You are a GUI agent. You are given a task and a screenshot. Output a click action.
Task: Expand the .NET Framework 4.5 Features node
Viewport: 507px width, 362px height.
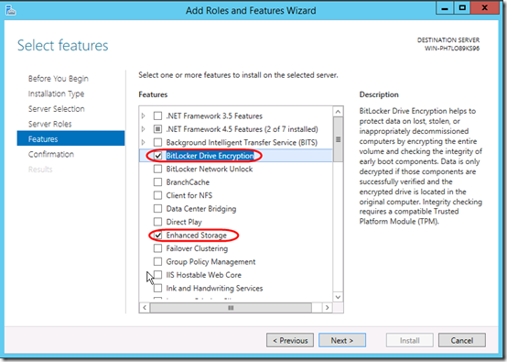pos(144,129)
